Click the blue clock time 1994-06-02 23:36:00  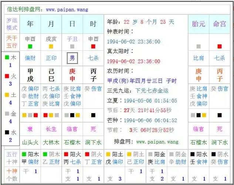click(x=134, y=41)
